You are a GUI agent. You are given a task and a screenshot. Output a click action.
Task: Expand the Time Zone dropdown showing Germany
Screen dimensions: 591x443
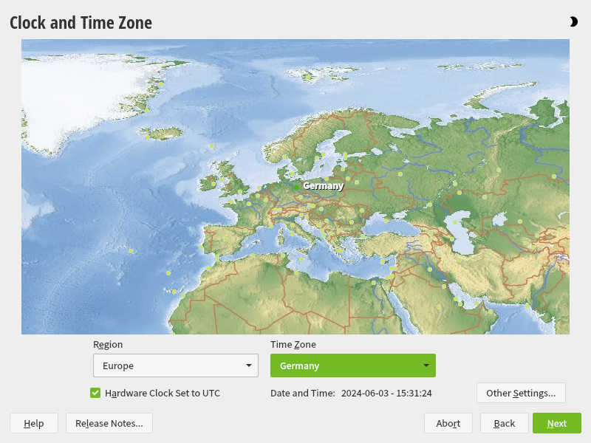pyautogui.click(x=352, y=365)
